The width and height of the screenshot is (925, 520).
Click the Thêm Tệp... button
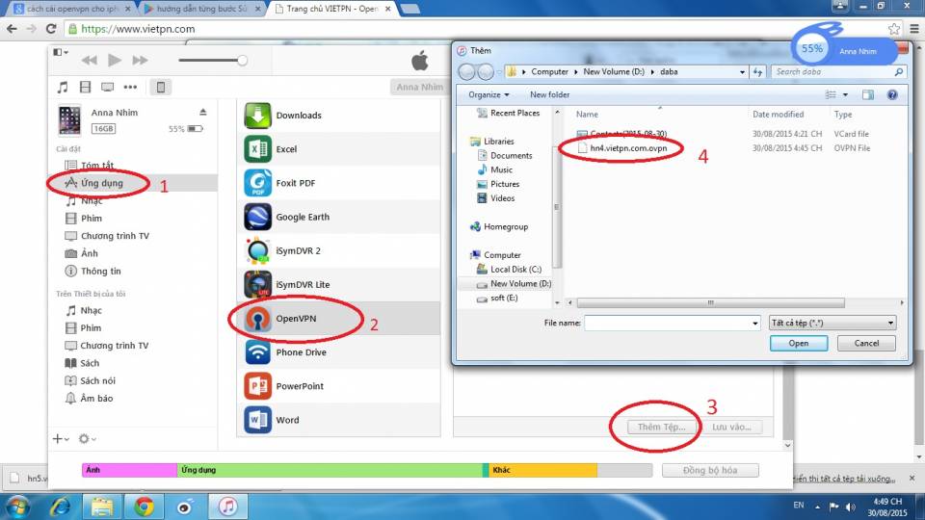pyautogui.click(x=661, y=427)
